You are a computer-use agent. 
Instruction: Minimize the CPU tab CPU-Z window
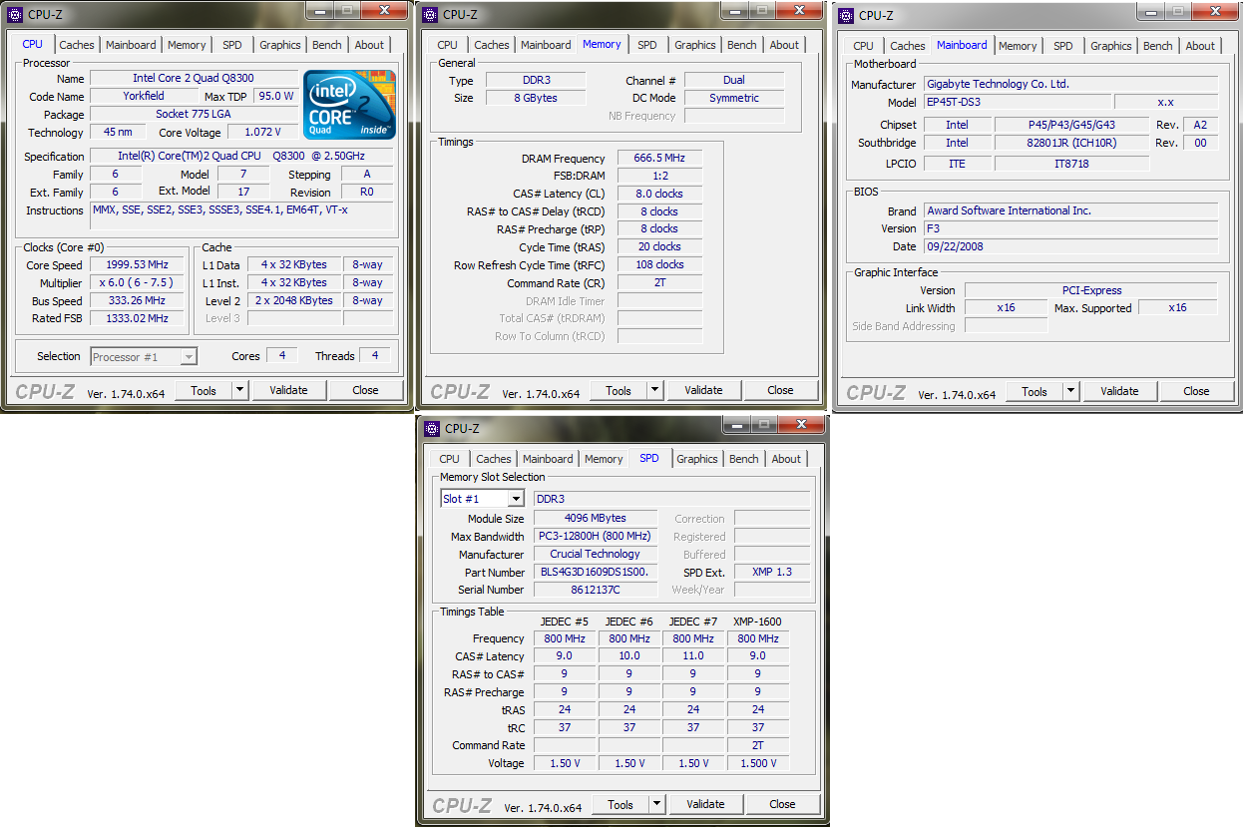click(x=318, y=10)
